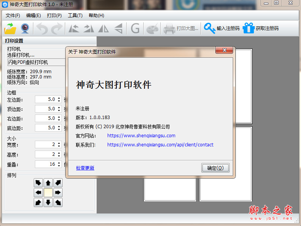Flip image vertically icon
Screen dimensions: 301x226
(118, 28)
